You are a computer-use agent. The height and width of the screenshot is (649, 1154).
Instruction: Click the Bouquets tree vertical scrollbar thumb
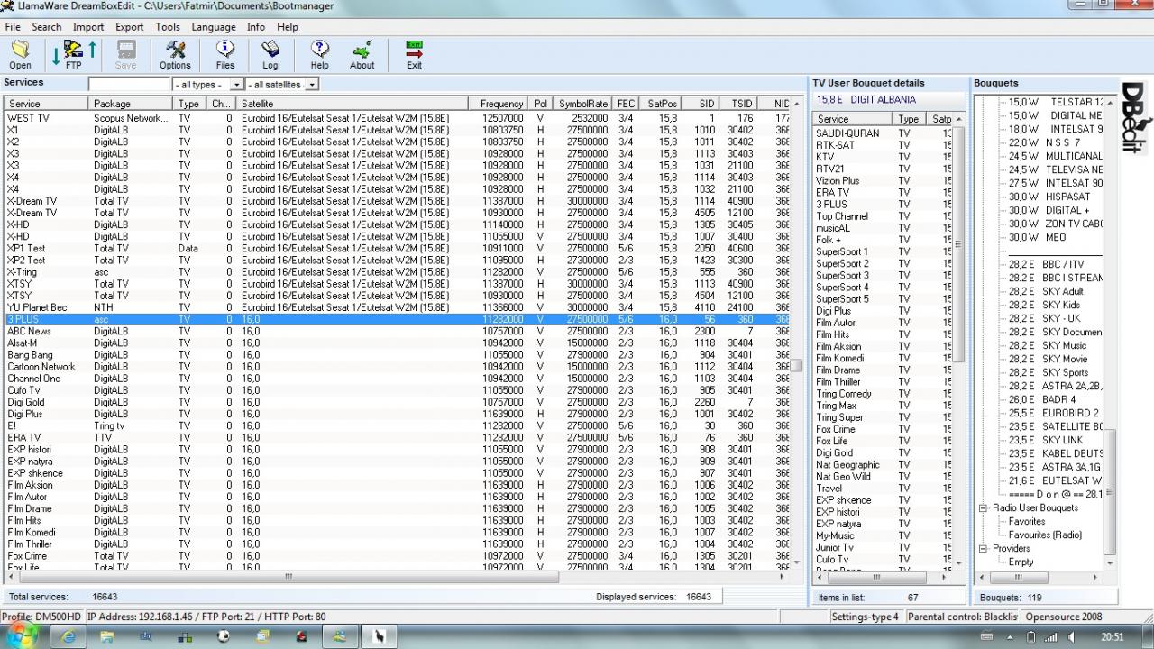coord(1110,492)
